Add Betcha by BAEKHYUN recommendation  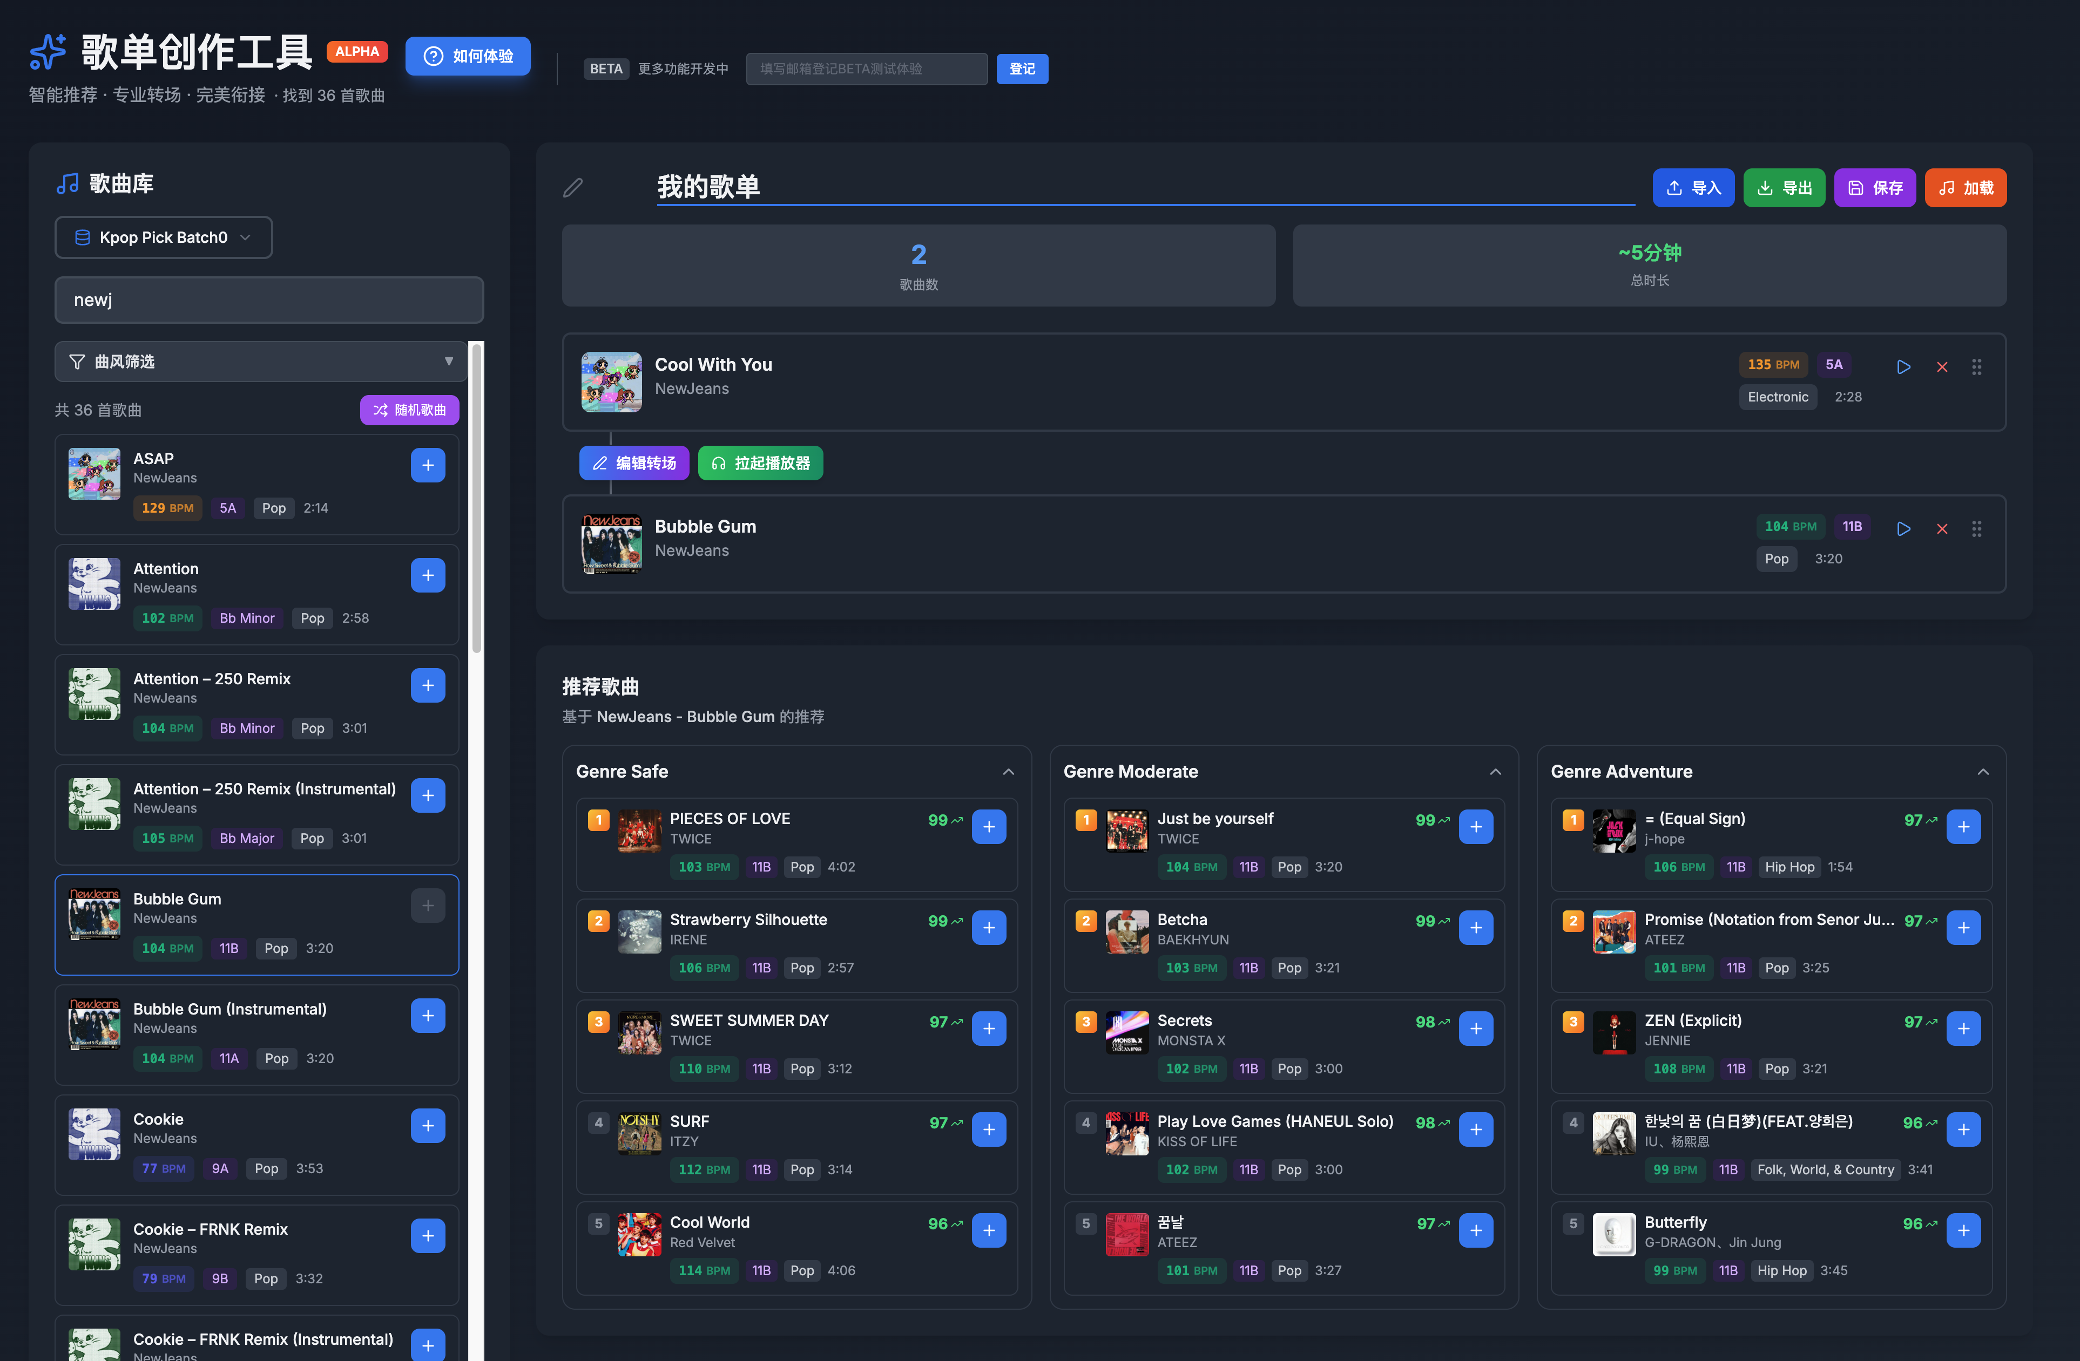(x=1476, y=928)
